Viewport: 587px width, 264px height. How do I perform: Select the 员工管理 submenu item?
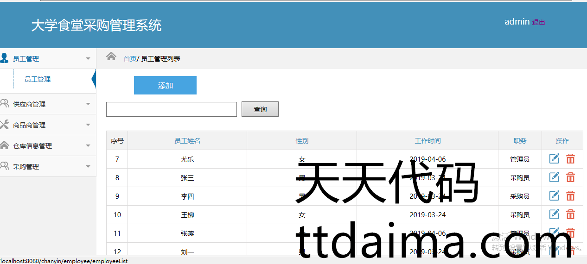tap(38, 79)
